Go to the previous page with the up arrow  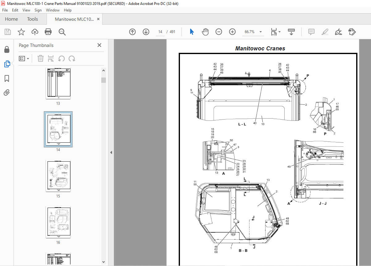132,32
